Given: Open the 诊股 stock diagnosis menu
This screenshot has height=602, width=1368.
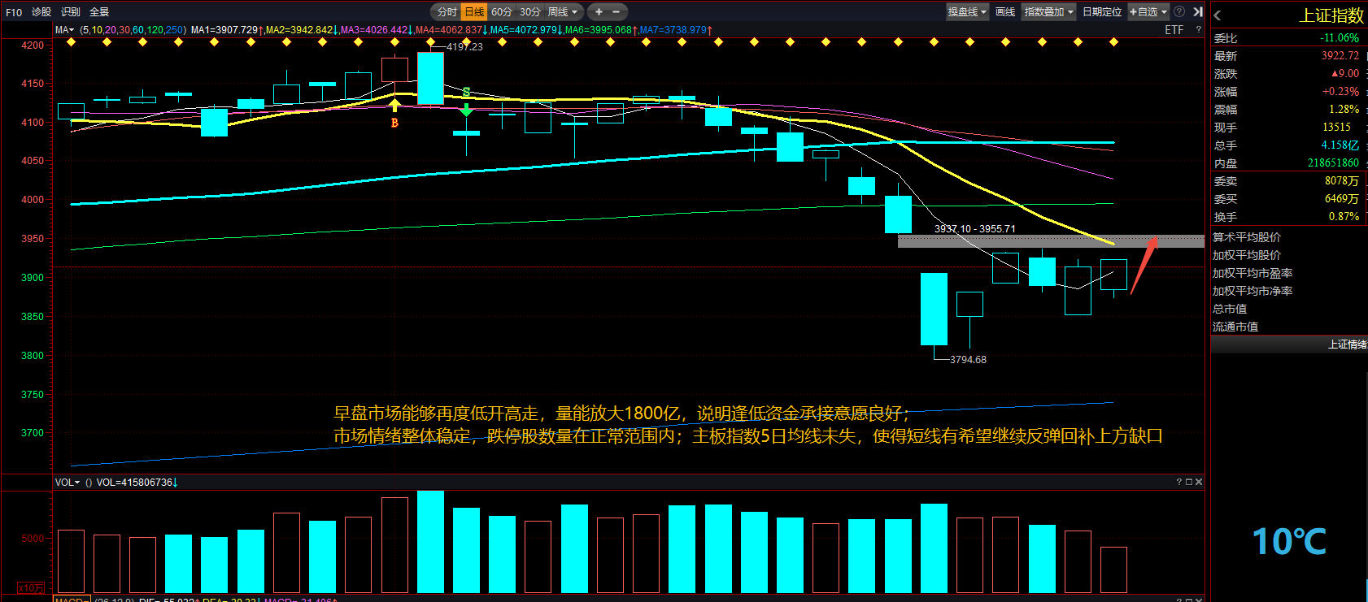Looking at the screenshot, I should point(41,11).
